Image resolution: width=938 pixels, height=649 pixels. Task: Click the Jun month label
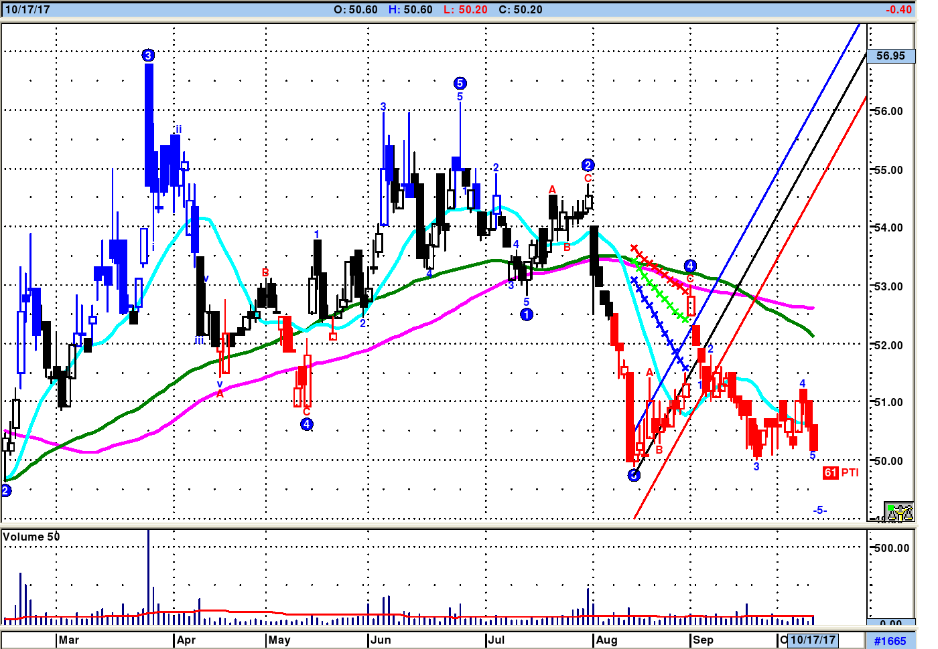click(x=381, y=640)
